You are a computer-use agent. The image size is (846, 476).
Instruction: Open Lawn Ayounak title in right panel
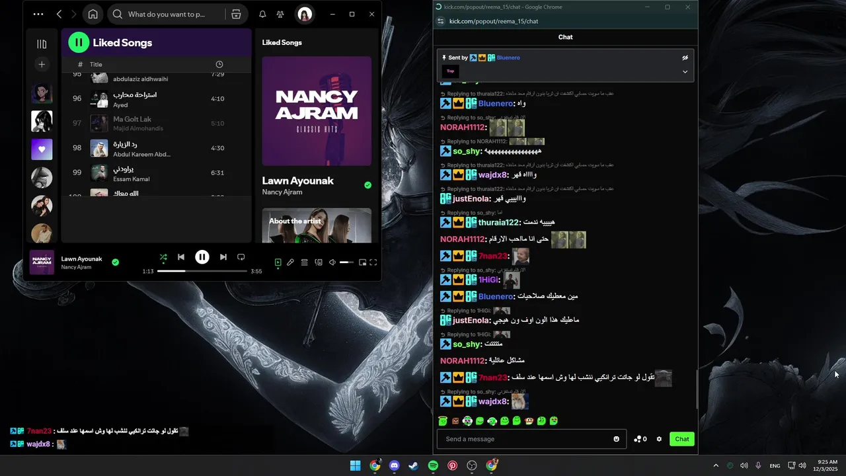[x=297, y=180]
